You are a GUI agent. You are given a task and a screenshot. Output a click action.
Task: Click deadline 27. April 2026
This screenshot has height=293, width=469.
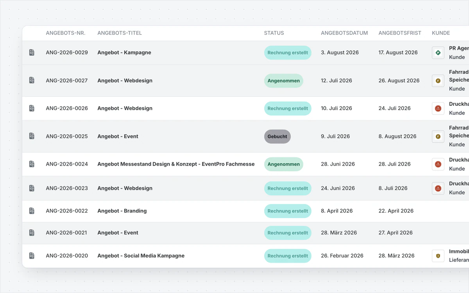[396, 232]
